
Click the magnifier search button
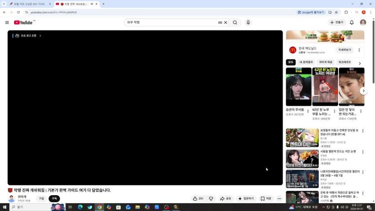click(x=235, y=22)
